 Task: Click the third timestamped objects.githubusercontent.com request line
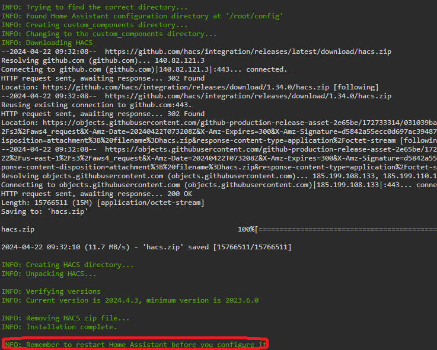point(219,150)
